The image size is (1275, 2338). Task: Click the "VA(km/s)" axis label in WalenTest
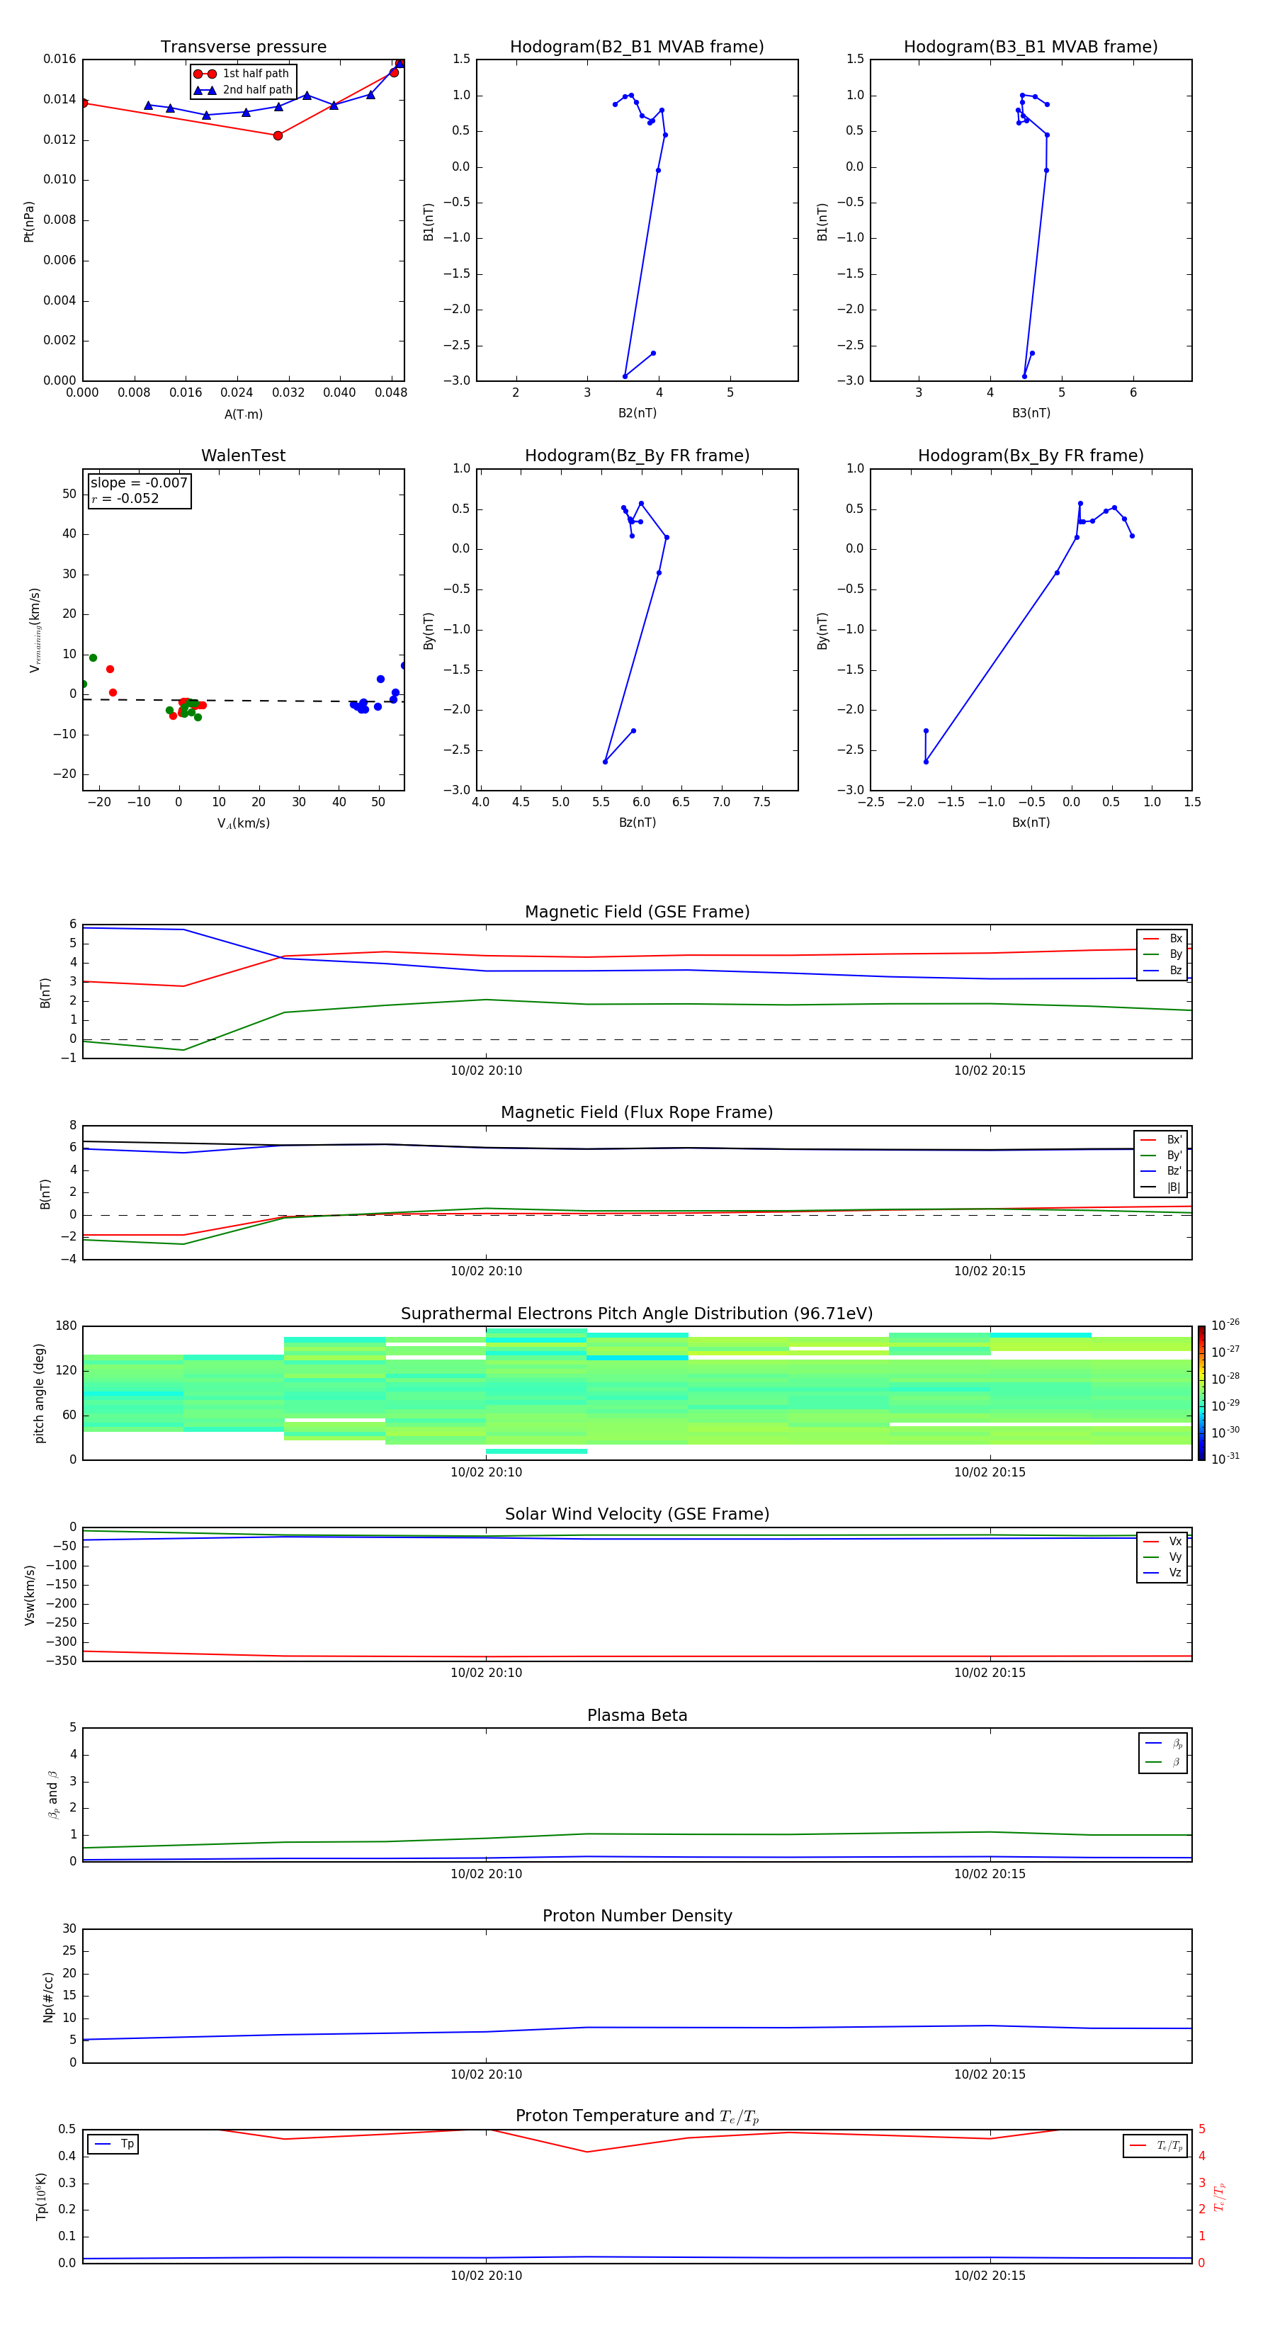[x=243, y=823]
